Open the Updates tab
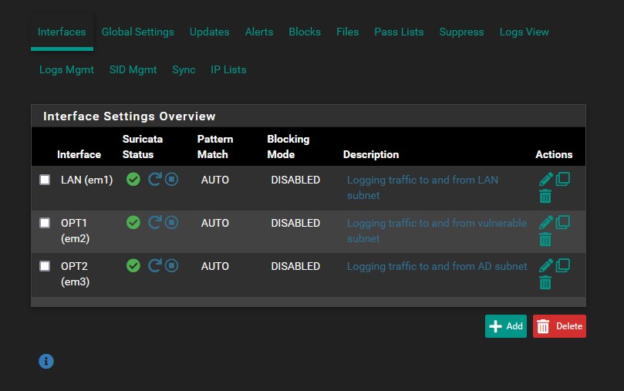Screen dimensions: 624x391 [x=209, y=32]
